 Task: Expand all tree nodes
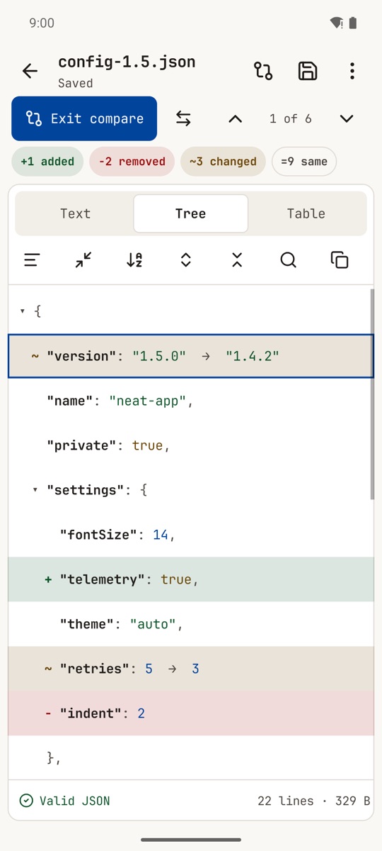pyautogui.click(x=185, y=260)
